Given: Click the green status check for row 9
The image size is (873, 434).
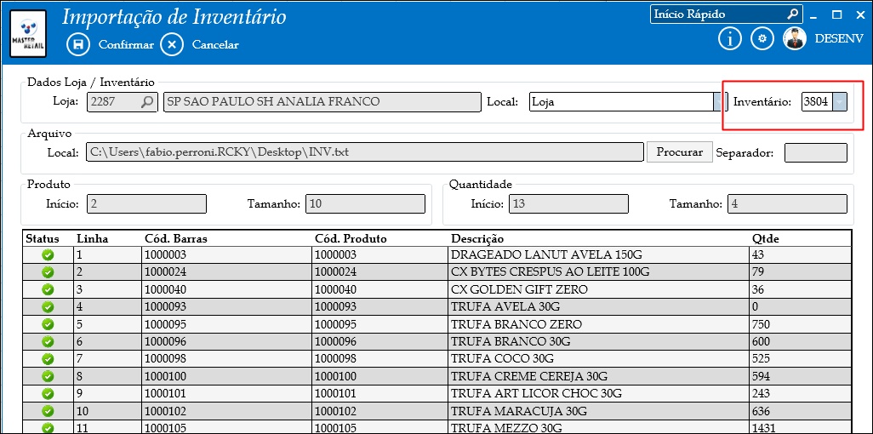Looking at the screenshot, I should tap(48, 393).
